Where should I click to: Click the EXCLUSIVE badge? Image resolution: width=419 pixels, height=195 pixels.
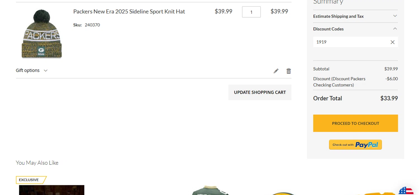[30, 180]
